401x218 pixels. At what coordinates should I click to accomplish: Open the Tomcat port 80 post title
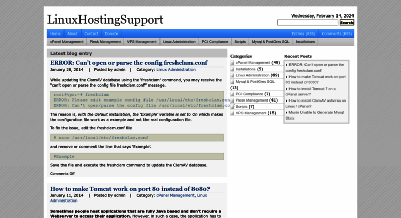130,189
